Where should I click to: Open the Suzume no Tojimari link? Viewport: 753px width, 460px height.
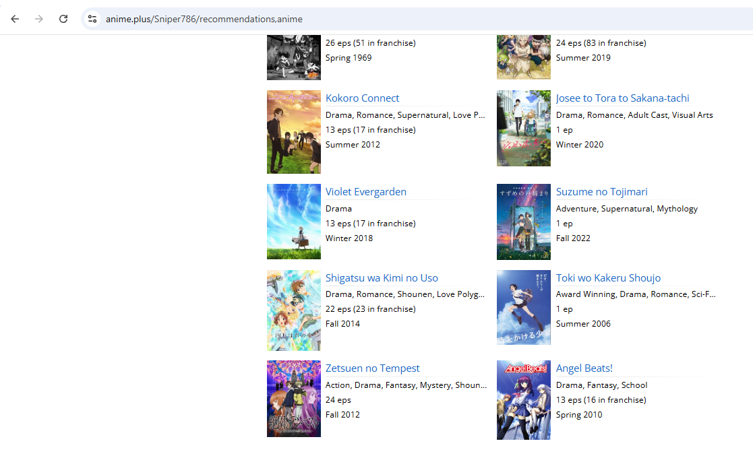click(601, 191)
